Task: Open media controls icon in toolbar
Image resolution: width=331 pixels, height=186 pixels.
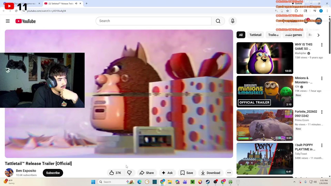Action: 314,11
